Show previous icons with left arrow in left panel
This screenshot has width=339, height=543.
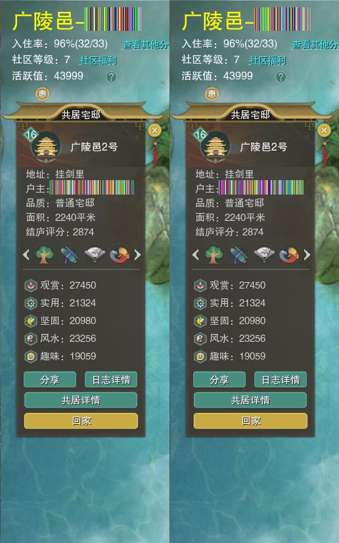(26, 255)
